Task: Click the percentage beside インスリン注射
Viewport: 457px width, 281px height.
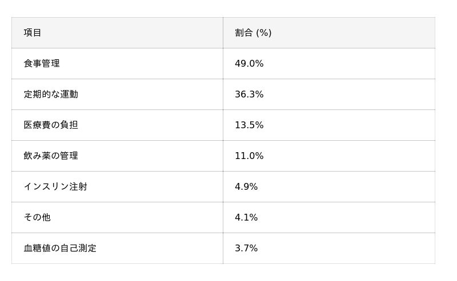Action: point(246,187)
